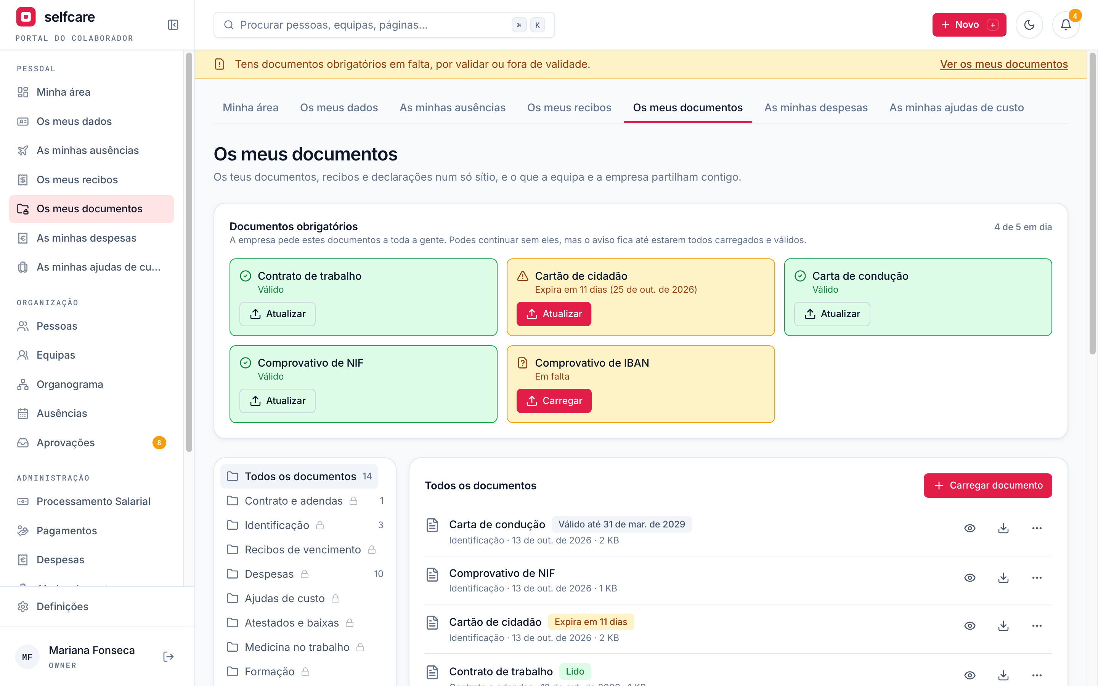Viewport: 1098px width, 686px height.
Task: Preview the Carta de condução document
Action: (970, 528)
